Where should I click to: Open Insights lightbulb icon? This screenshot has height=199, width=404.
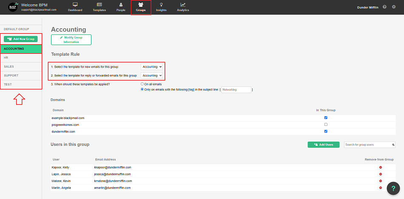[x=161, y=5]
